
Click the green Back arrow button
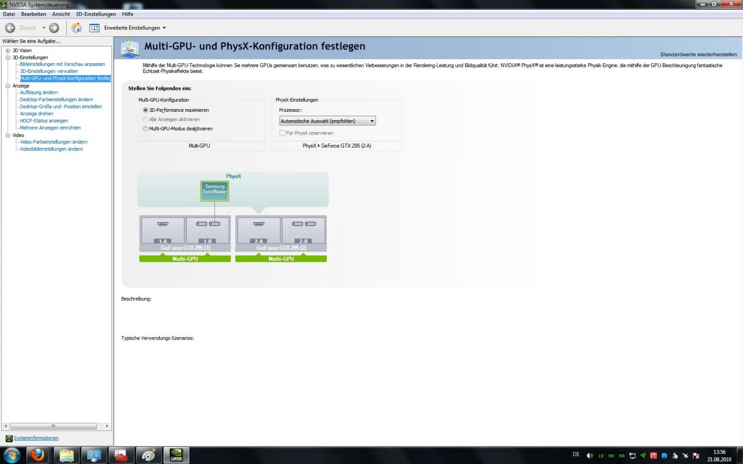(x=10, y=28)
